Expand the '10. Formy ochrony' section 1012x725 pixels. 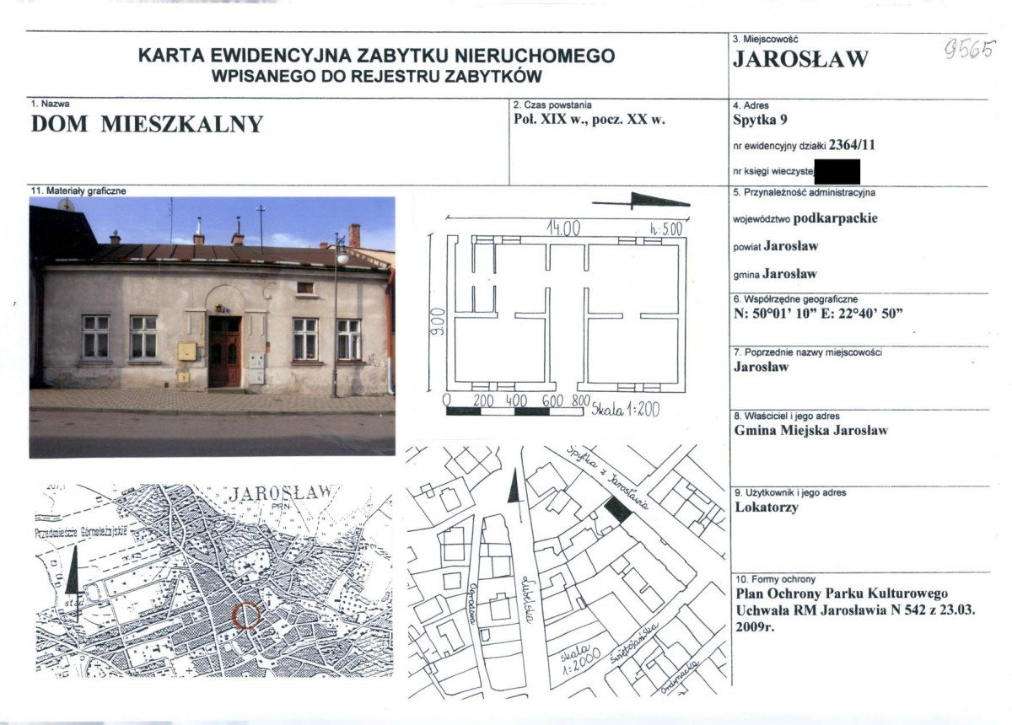pyautogui.click(x=776, y=579)
